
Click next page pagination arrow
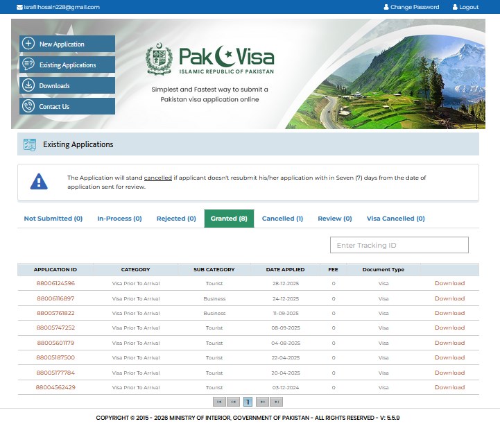262,402
